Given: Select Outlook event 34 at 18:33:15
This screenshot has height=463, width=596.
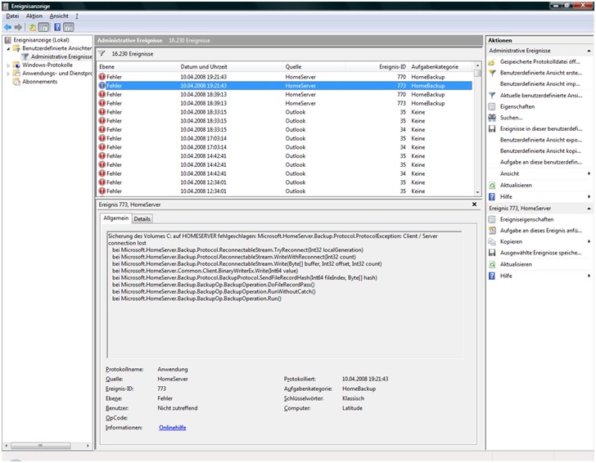Looking at the screenshot, I should point(284,129).
